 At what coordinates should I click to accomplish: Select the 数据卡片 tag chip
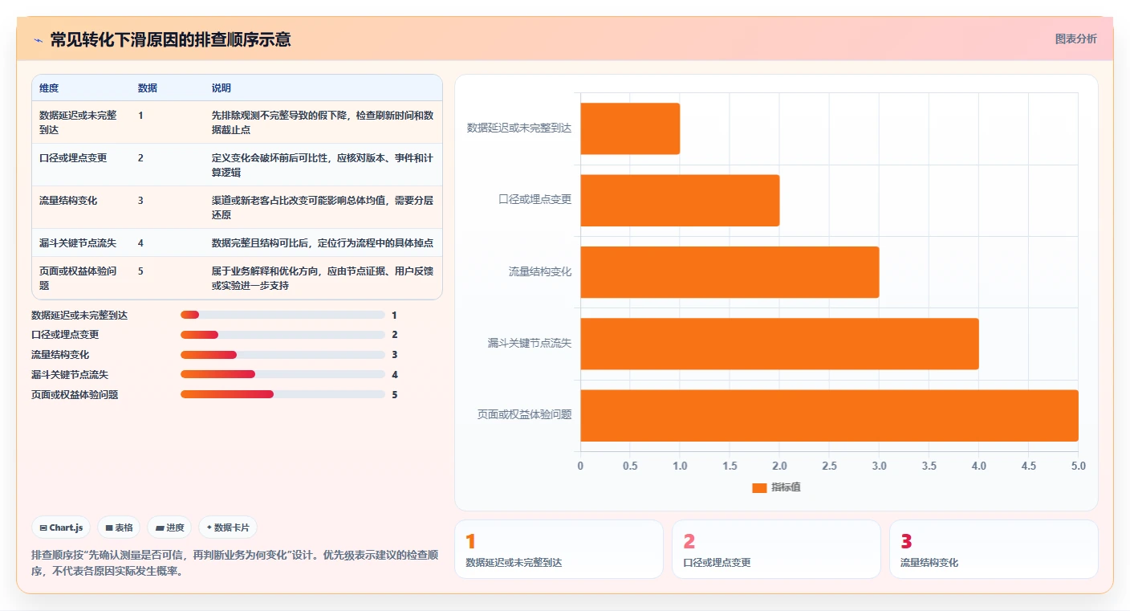(x=228, y=527)
